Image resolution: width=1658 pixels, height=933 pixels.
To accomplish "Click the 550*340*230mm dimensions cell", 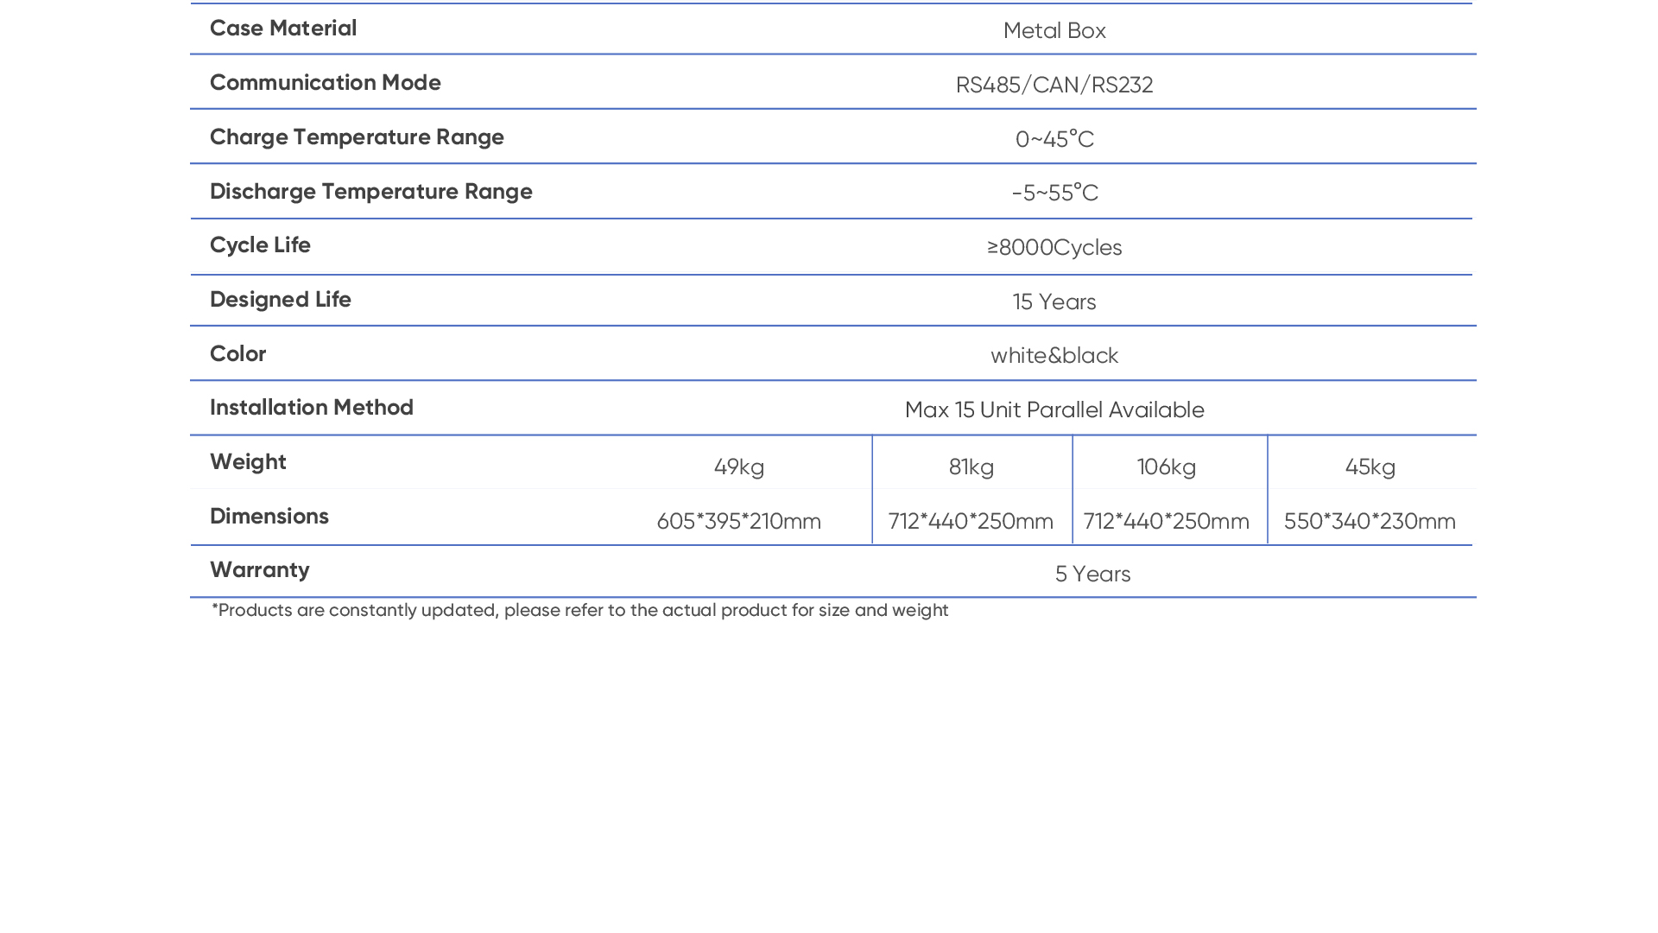I will click(1370, 522).
